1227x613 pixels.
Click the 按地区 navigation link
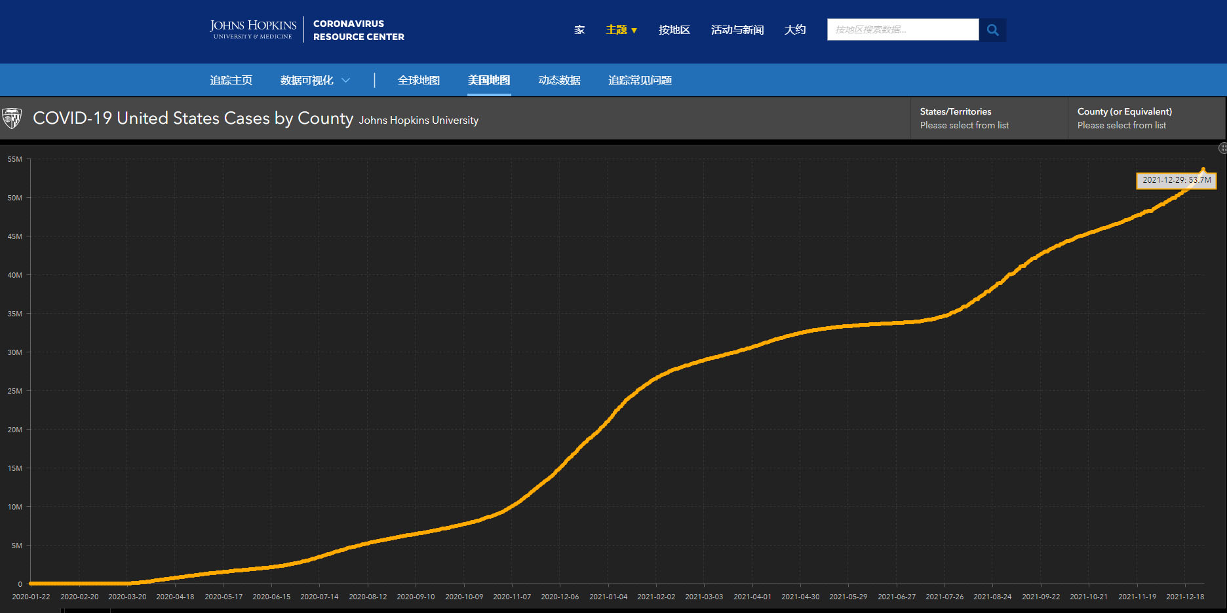pos(674,30)
